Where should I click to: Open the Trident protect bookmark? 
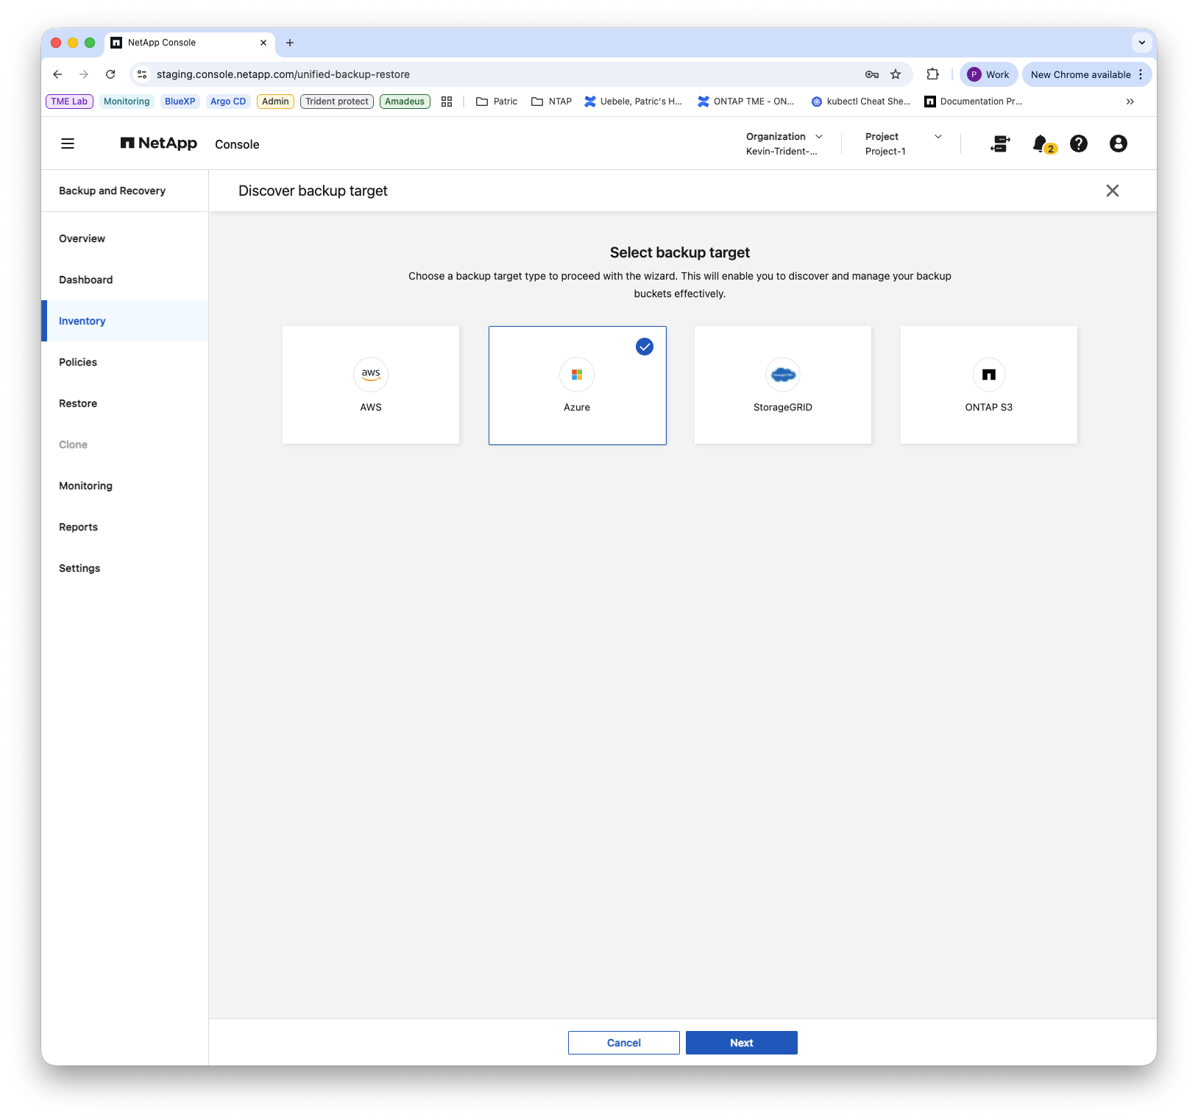click(337, 102)
